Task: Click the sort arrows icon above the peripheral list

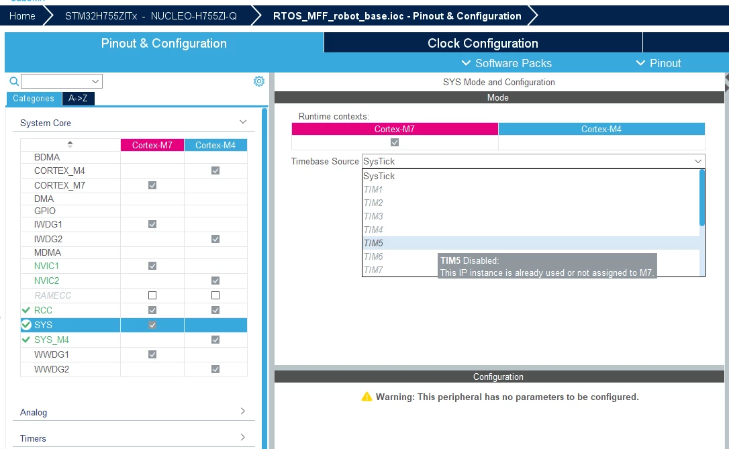Action: click(70, 144)
